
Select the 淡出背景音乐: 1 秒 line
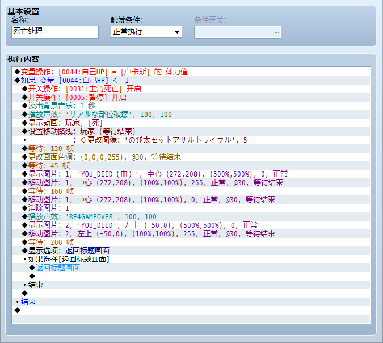191,106
